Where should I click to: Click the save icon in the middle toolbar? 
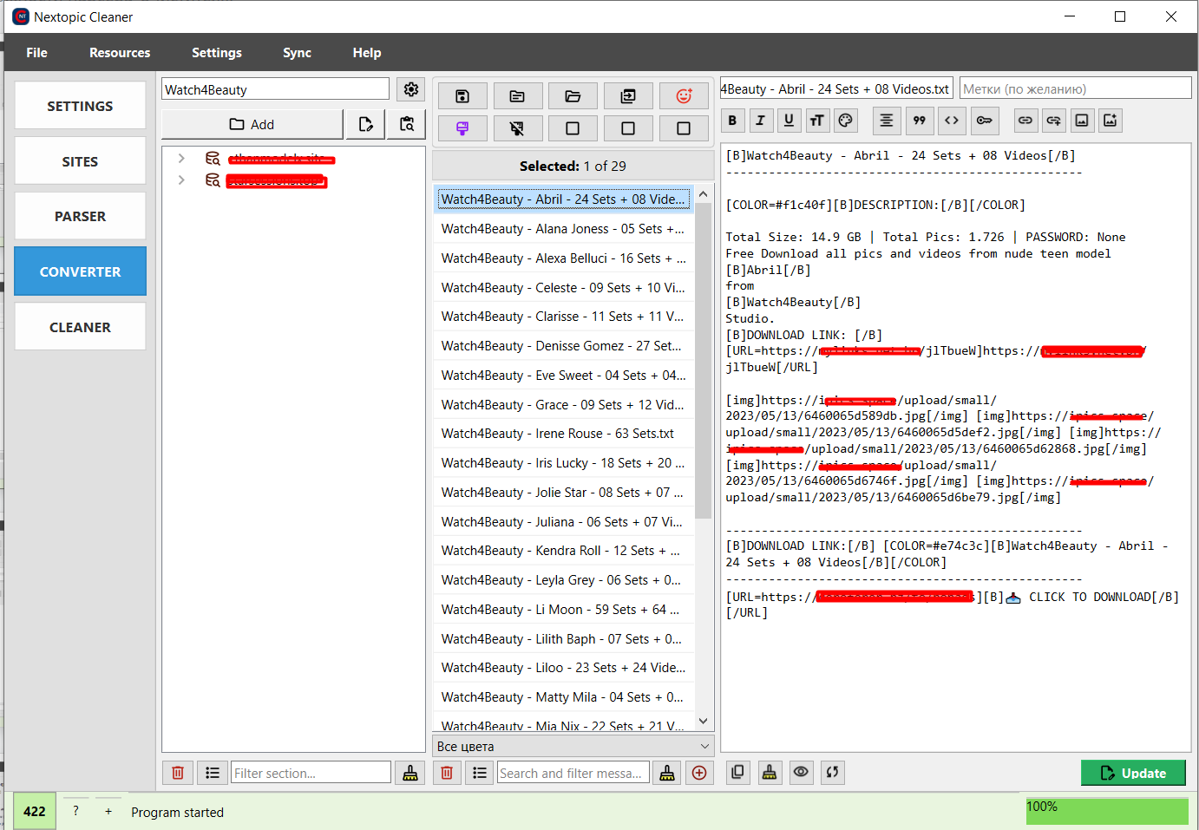click(x=462, y=96)
